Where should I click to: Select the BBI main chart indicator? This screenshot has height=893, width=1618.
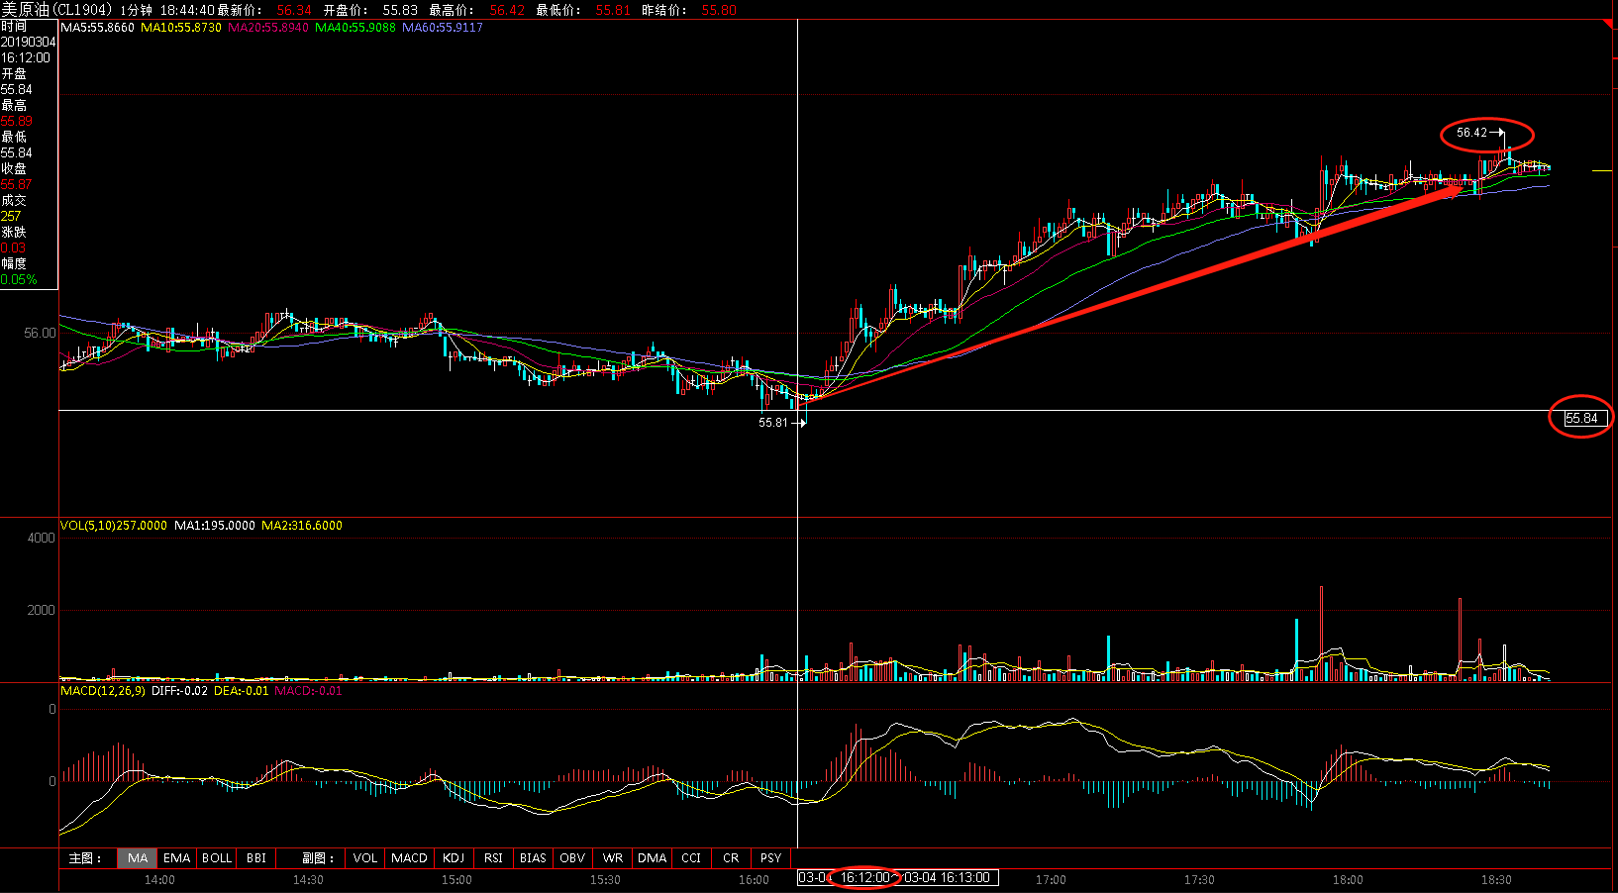tap(256, 858)
